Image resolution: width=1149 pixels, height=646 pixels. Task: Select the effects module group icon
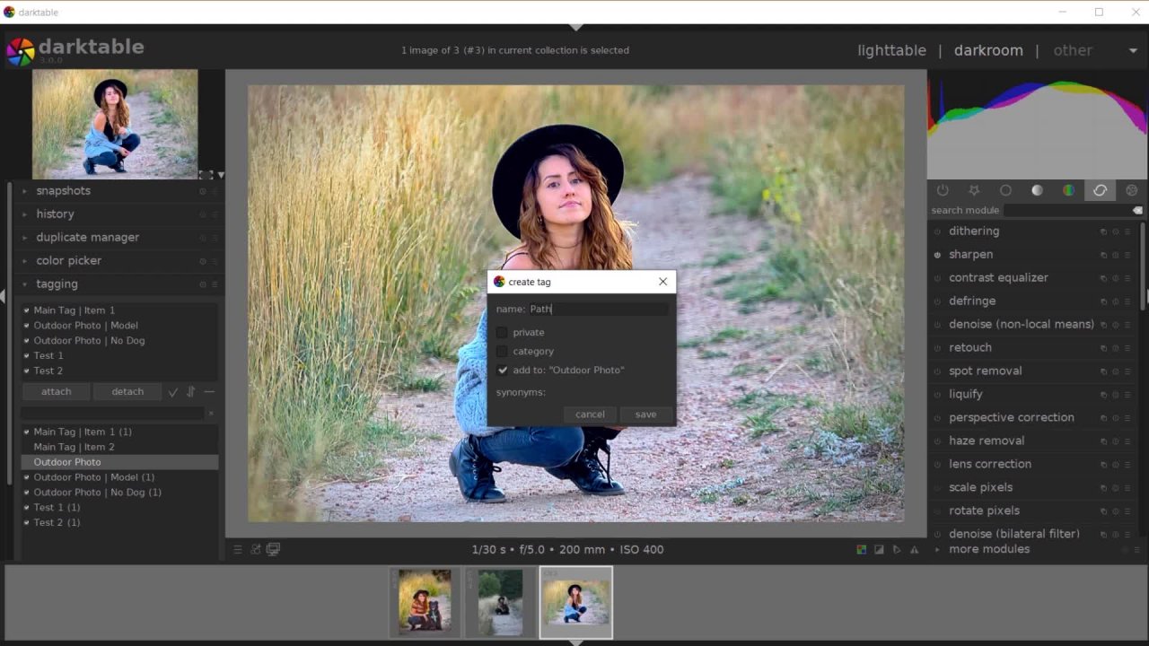point(1131,190)
